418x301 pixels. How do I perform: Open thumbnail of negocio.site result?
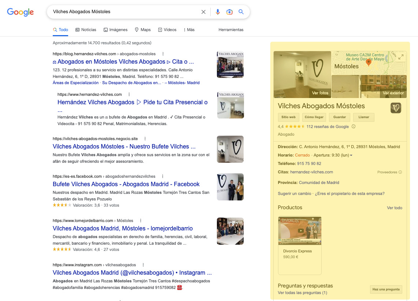(x=230, y=149)
